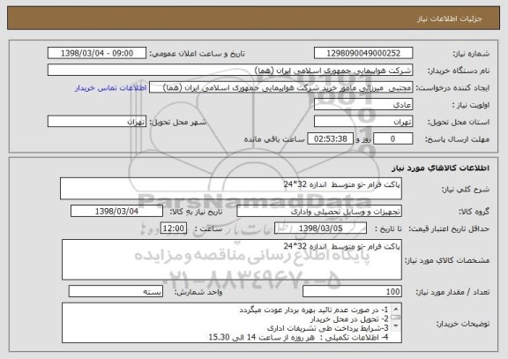Click the note line '2- تحویل در محل خریدار'
This screenshot has height=359, width=508.
click(x=349, y=319)
